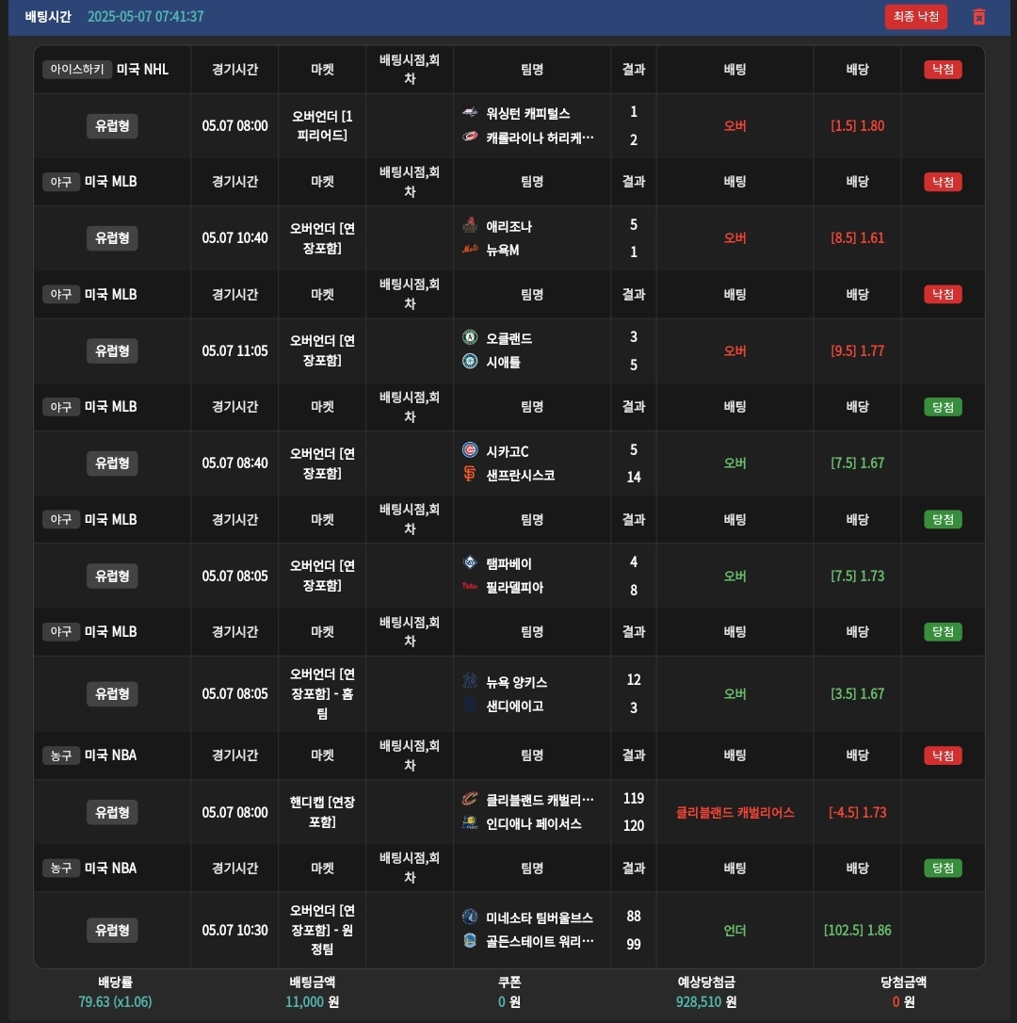Screen dimensions: 1017x1023
Task: Click the Seattle team logo
Action: click(470, 361)
